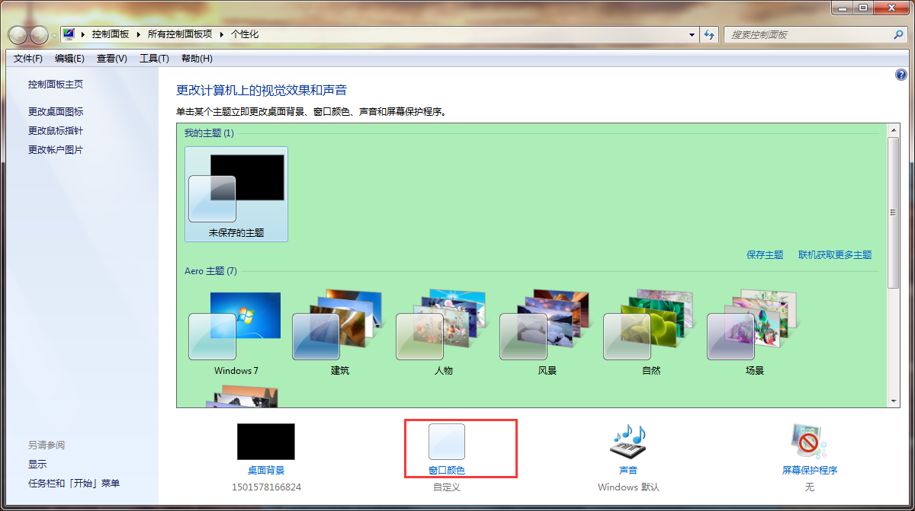This screenshot has width=915, height=511.
Task: Click the 更改计算机上的视觉效果和声音 heading
Action: (x=262, y=90)
